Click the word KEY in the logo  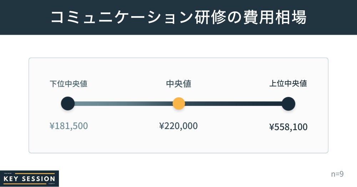click(12, 179)
